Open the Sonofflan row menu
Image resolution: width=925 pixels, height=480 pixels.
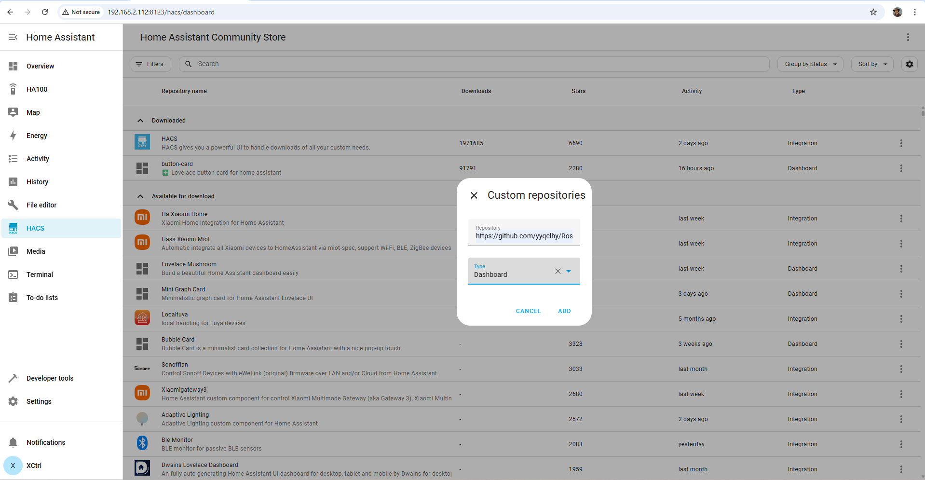pyautogui.click(x=901, y=369)
